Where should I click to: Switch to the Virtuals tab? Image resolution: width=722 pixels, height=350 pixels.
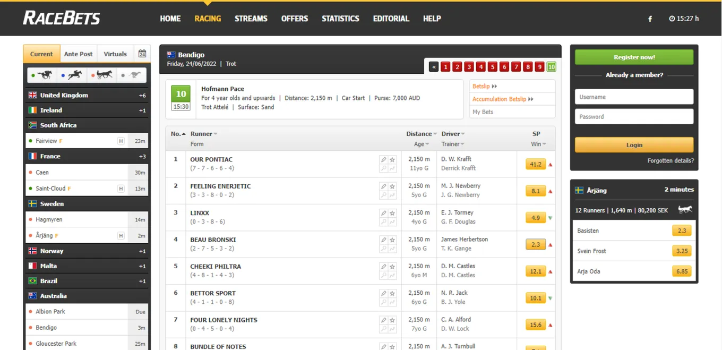(115, 54)
